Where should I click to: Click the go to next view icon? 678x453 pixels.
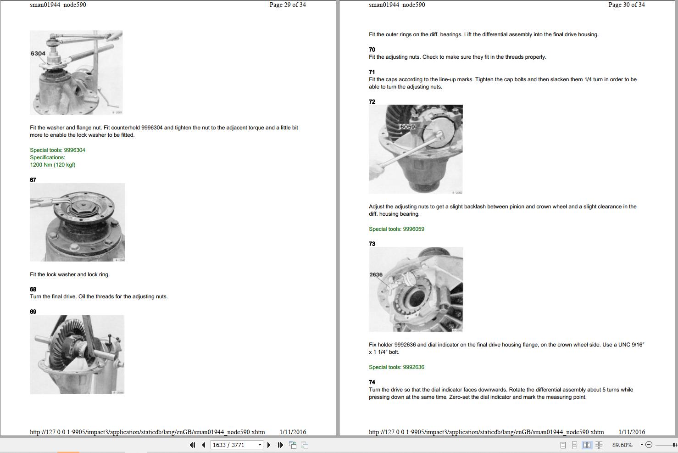point(304,445)
